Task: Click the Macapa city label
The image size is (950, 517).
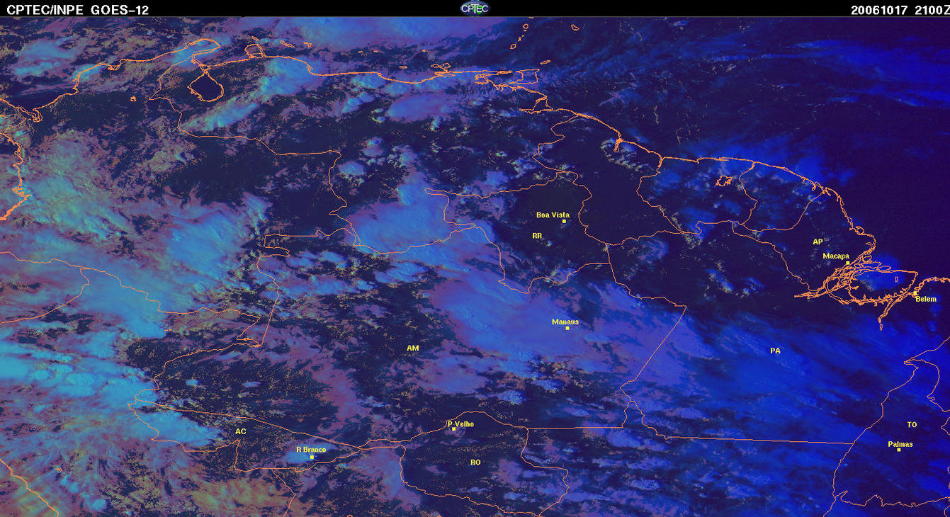Action: coord(836,256)
